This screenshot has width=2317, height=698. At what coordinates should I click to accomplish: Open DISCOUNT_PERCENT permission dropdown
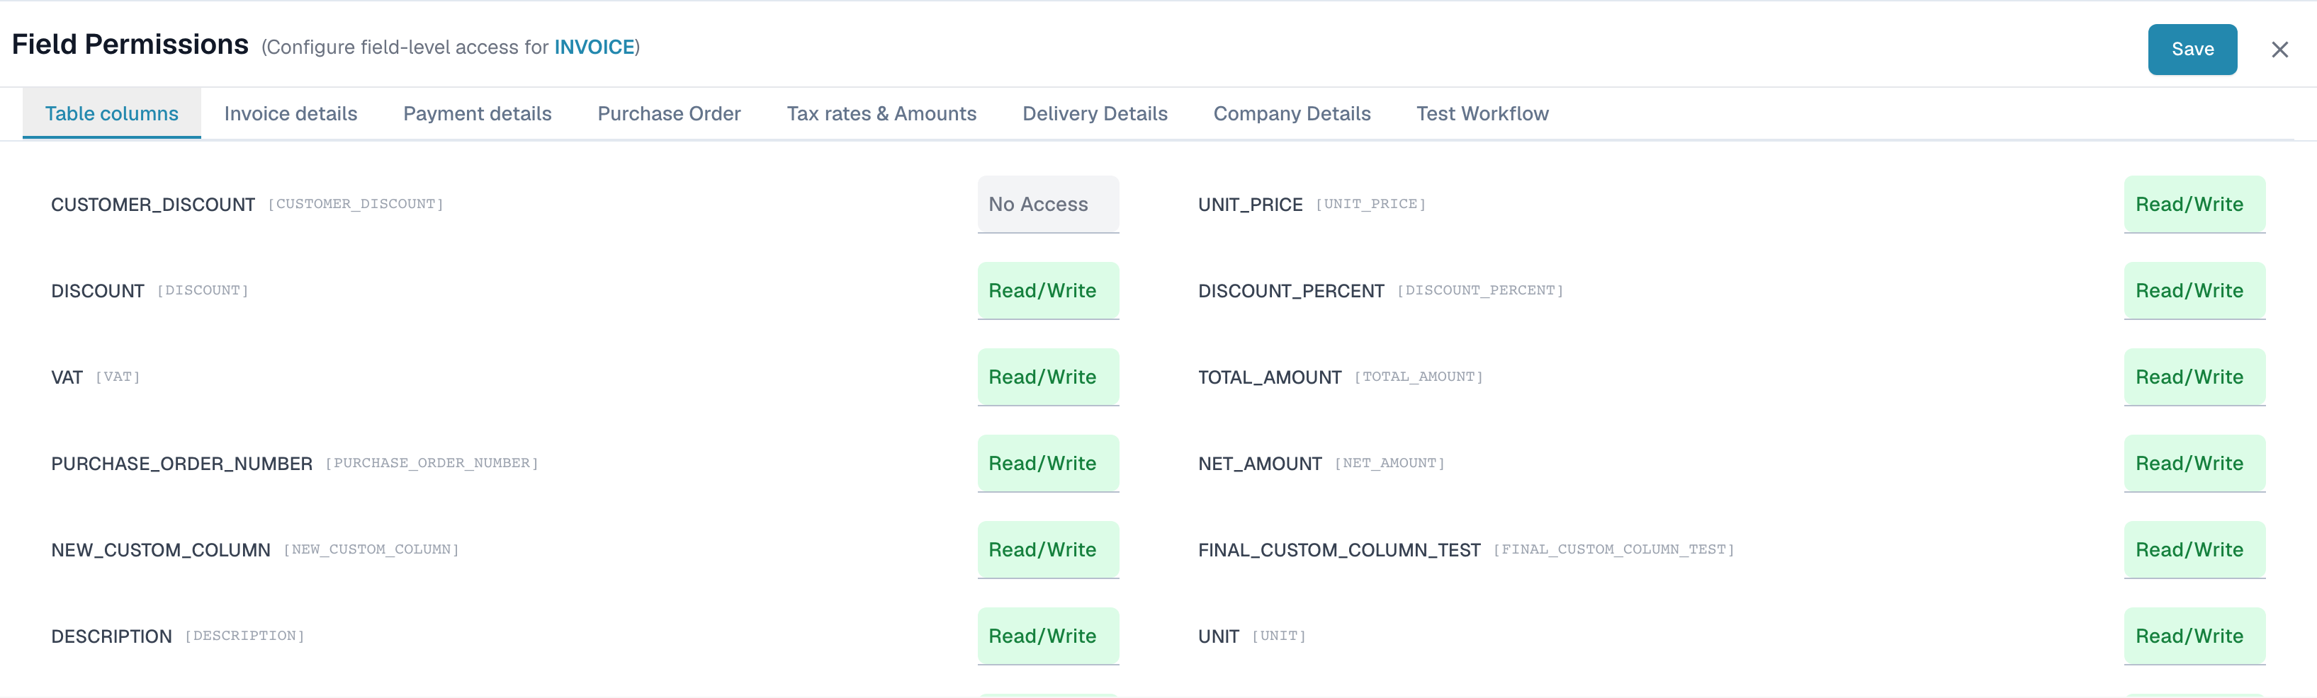(x=2194, y=290)
